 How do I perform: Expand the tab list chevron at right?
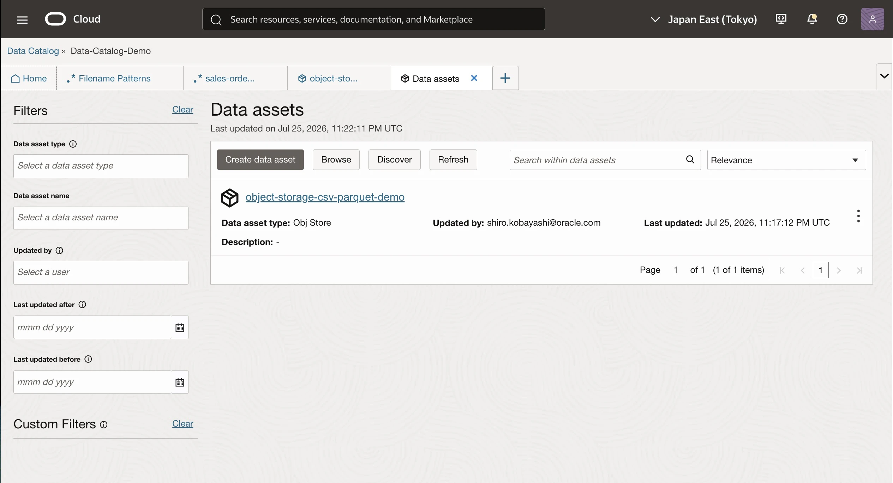[884, 76]
